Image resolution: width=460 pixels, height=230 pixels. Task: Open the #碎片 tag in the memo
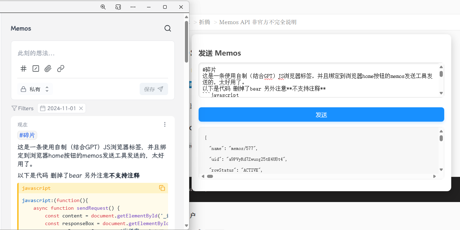27,135
